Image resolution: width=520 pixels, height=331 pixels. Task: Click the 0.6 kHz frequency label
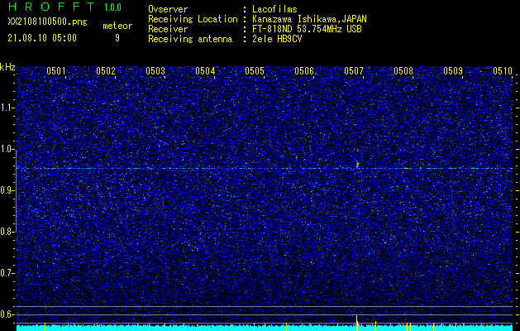(7, 314)
